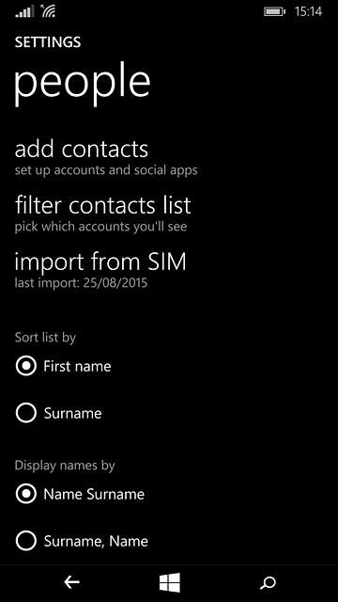Tap the Wi-Fi status icon
The height and width of the screenshot is (602, 338).
point(48,11)
